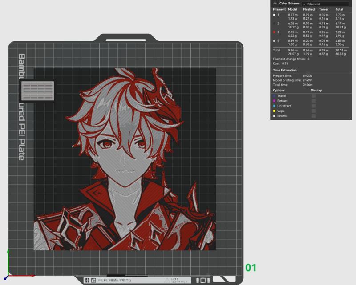Click the Display column heading
The height and width of the screenshot is (285, 356).
[316, 90]
